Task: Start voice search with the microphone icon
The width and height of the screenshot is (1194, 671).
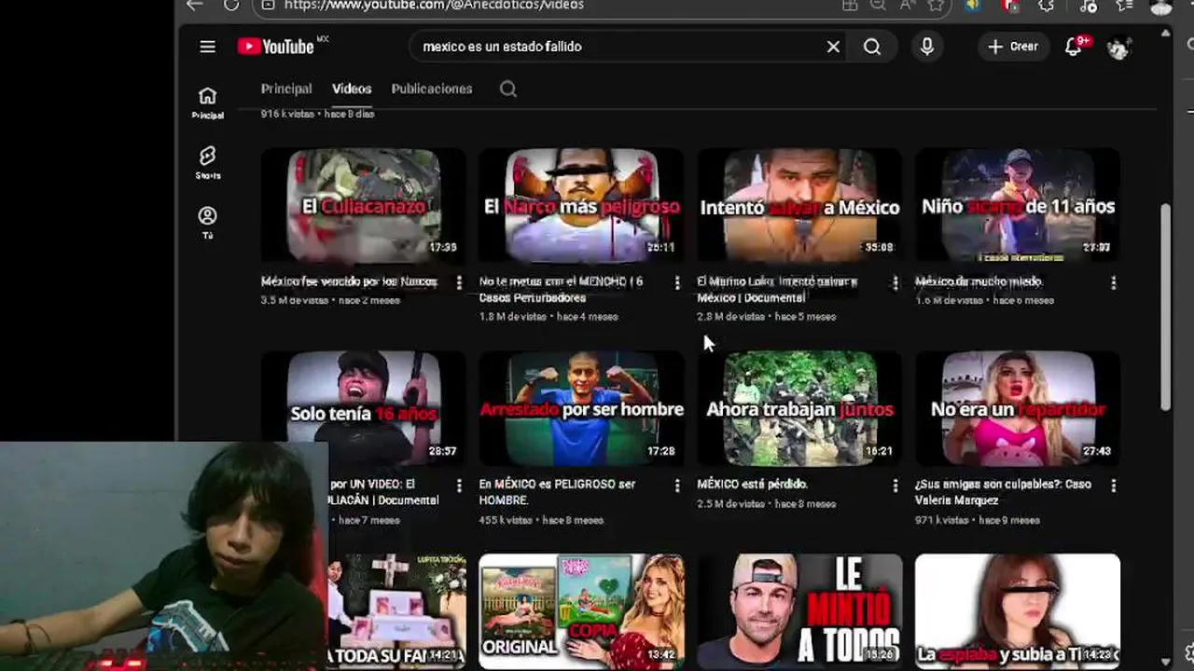Action: click(926, 47)
